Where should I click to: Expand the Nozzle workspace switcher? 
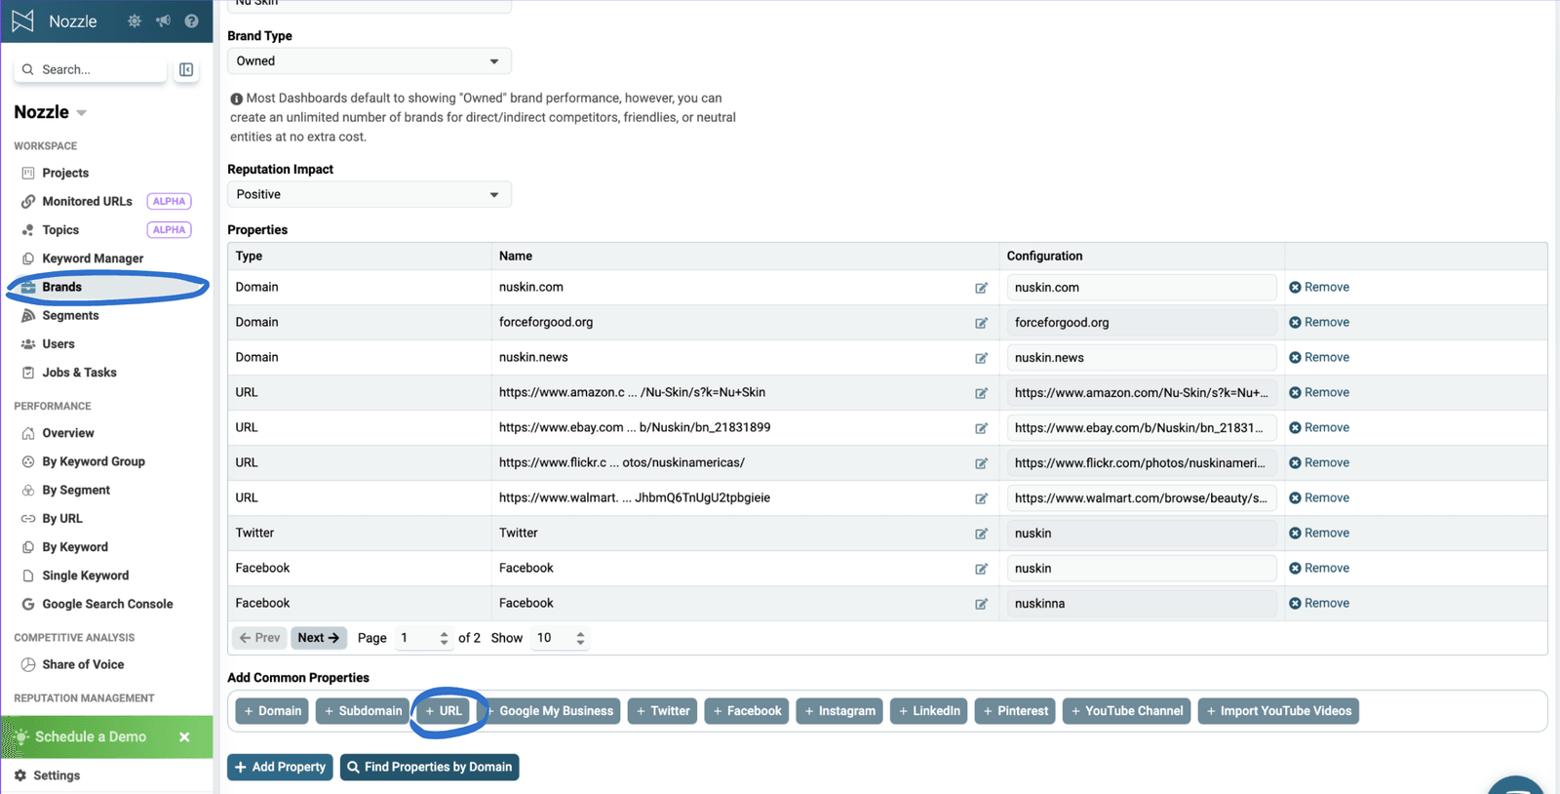pos(51,112)
